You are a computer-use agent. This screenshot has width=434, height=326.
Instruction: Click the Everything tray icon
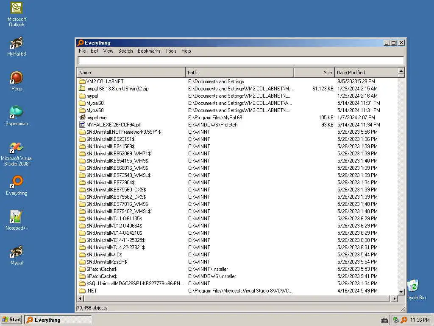click(404, 320)
